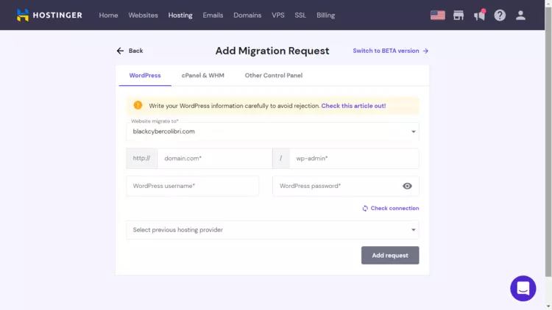552x310 pixels.
Task: Click the http:// prefix label
Action: [141, 158]
